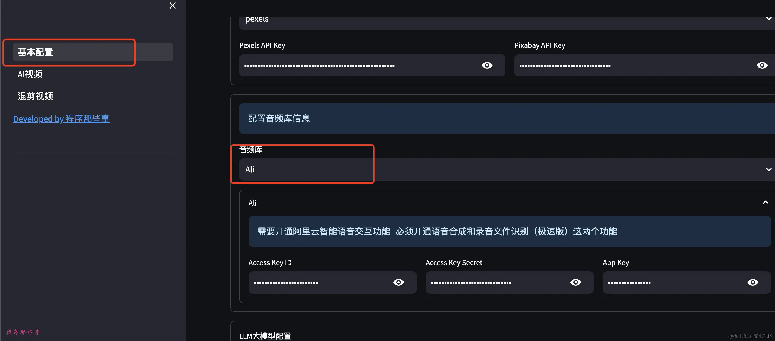Viewport: 775px width, 341px height.
Task: Reveal the Pexels API Key value
Action: pos(487,65)
